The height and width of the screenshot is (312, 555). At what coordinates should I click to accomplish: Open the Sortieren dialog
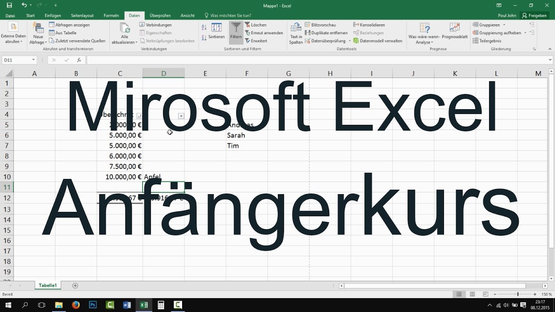(216, 31)
